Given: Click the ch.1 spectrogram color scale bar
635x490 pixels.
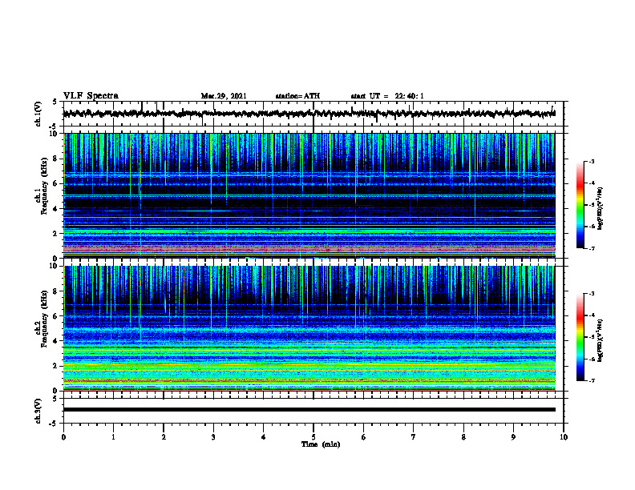Looking at the screenshot, I should pos(580,205).
